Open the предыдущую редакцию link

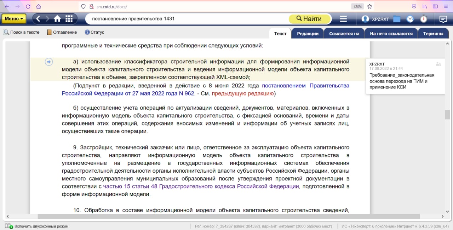(242, 93)
